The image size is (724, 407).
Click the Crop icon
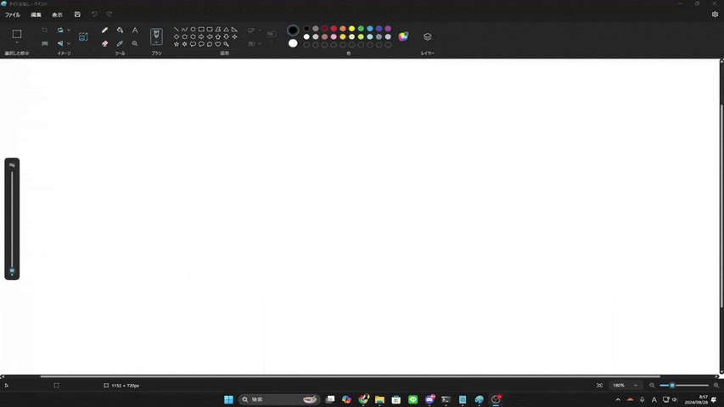click(x=45, y=30)
